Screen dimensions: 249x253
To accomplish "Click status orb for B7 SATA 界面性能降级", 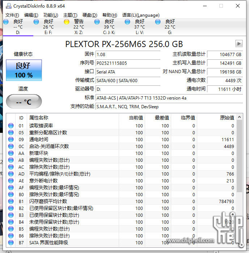I will (11, 243).
